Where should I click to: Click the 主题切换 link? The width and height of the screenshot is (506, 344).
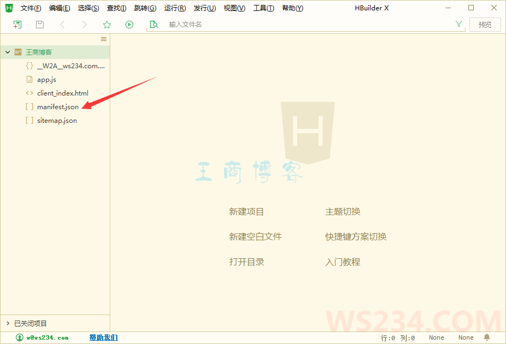point(343,212)
